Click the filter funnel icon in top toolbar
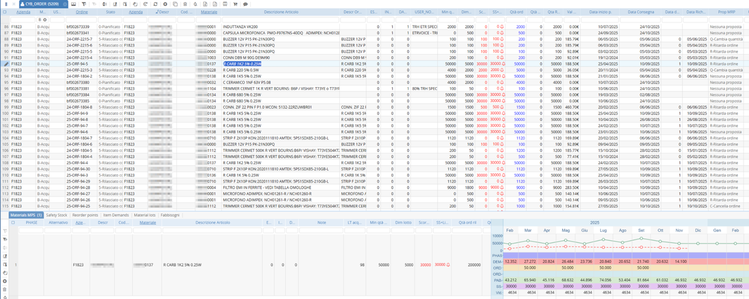The image size is (749, 299). [x=83, y=4]
